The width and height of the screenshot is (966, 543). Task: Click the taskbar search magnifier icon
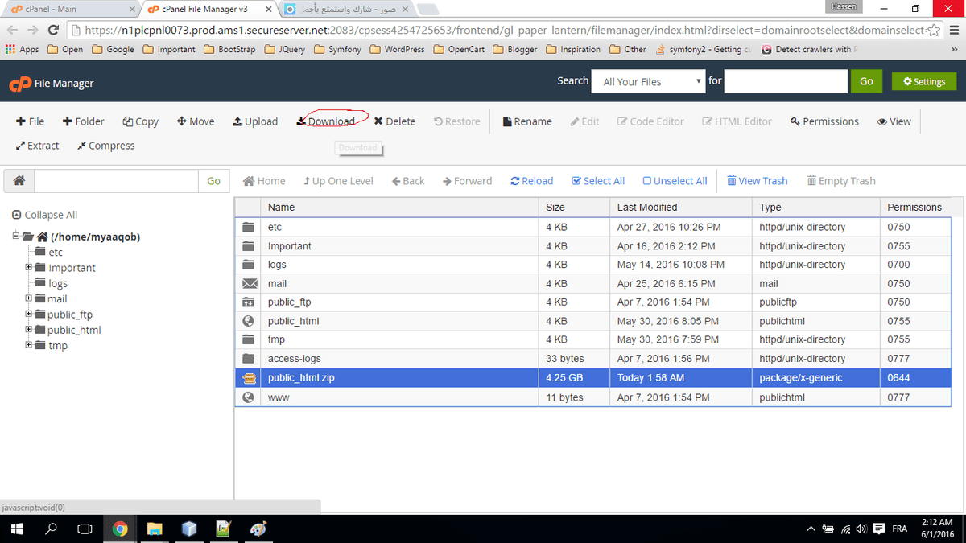[x=50, y=529]
